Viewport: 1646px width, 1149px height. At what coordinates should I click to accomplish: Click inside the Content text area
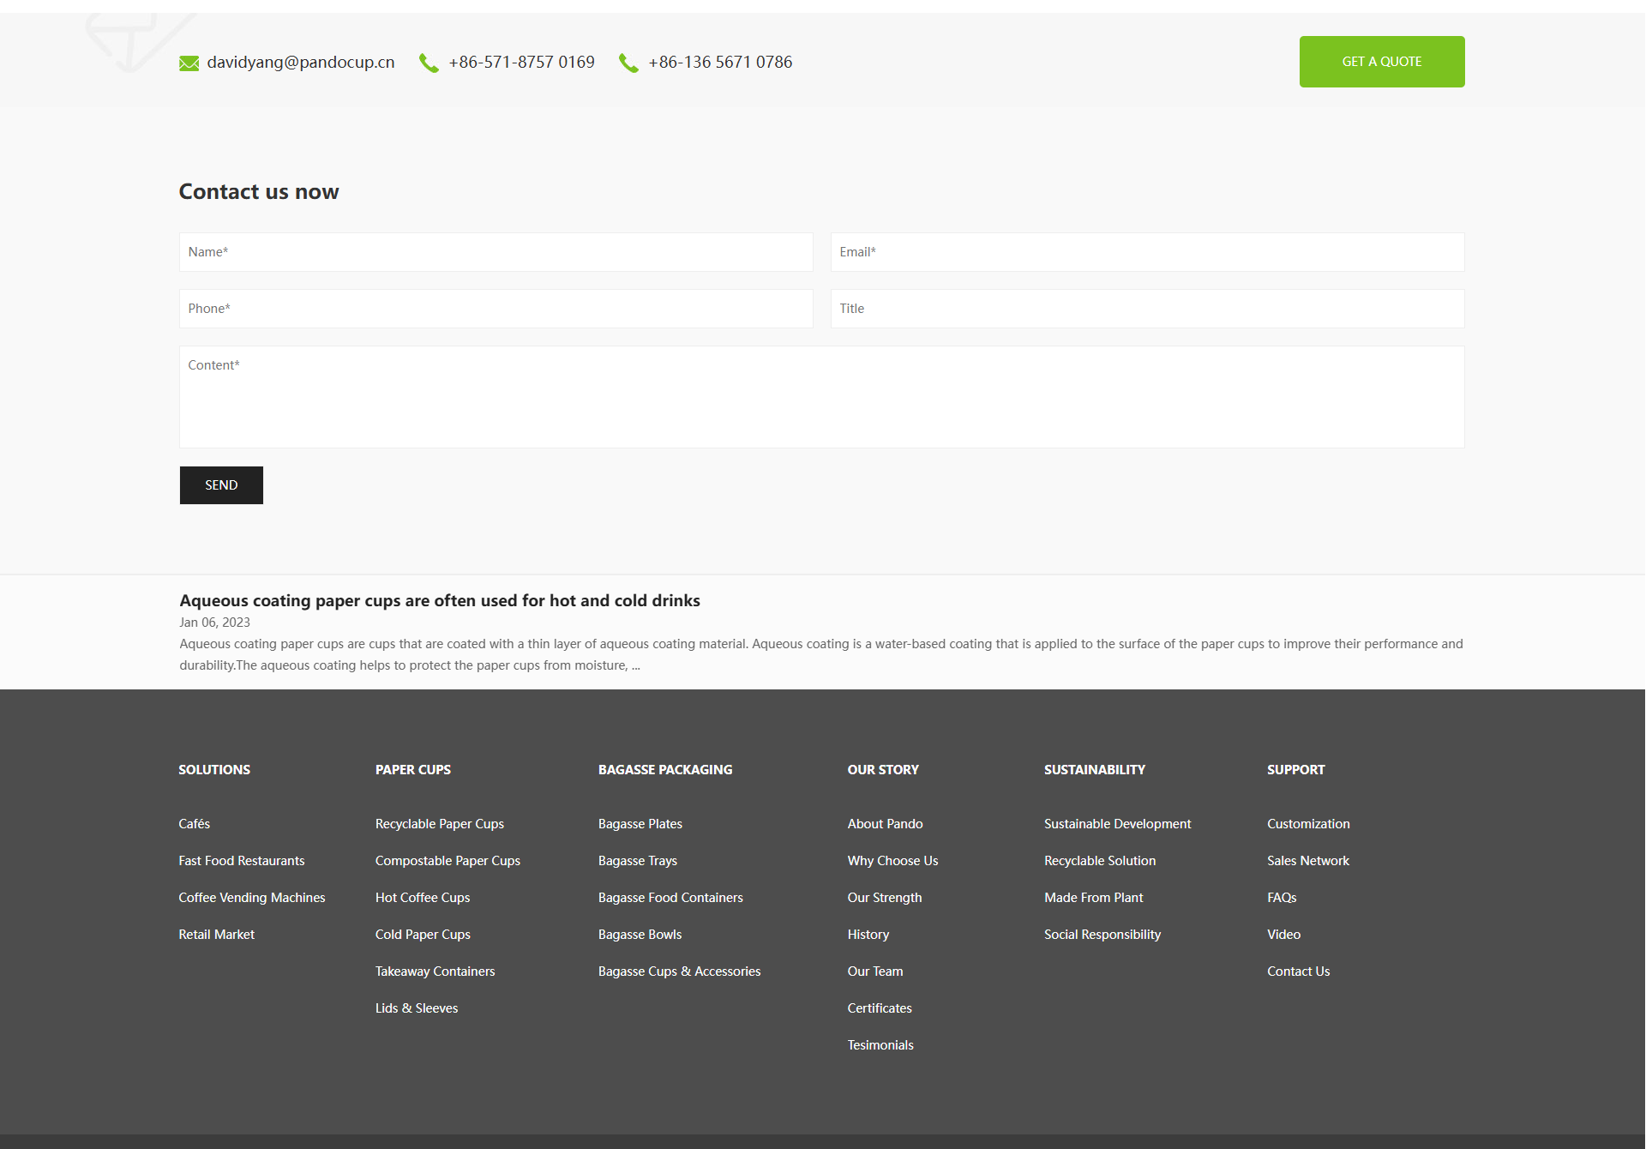(821, 397)
